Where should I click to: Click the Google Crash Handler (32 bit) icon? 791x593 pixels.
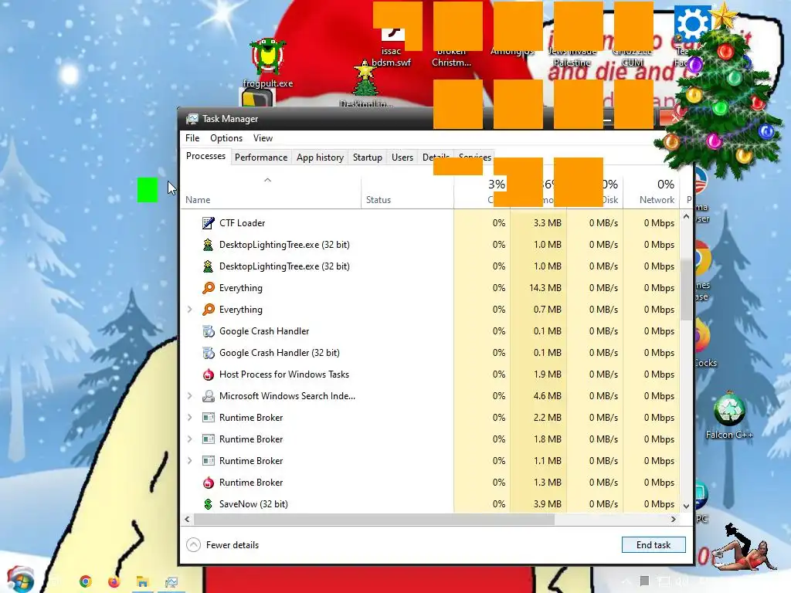point(208,353)
